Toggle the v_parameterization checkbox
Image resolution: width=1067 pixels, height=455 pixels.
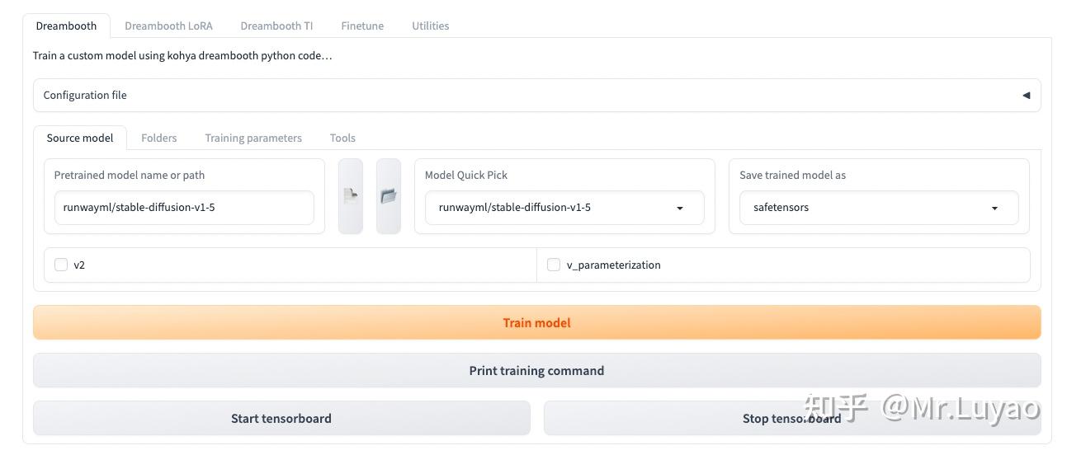click(554, 265)
